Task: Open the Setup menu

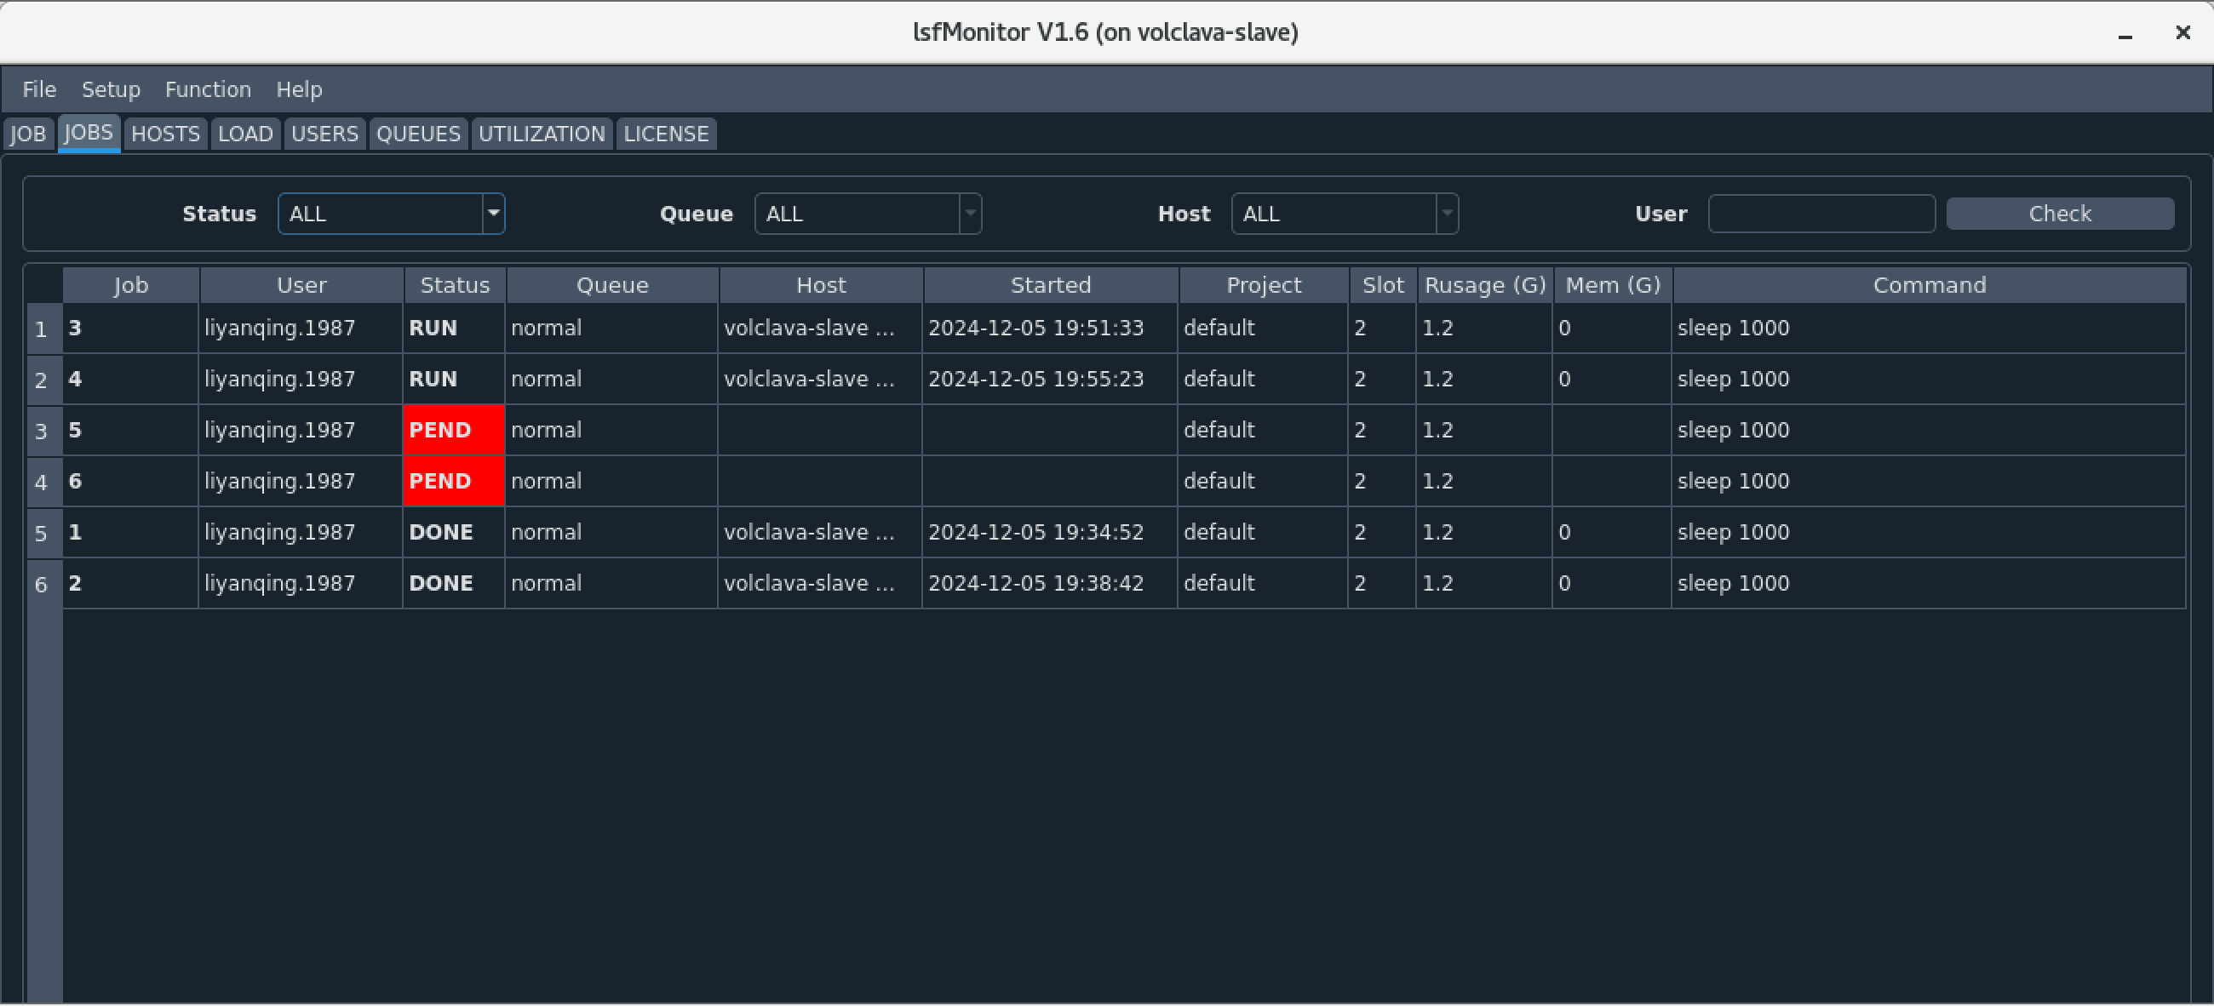Action: pyautogui.click(x=111, y=89)
